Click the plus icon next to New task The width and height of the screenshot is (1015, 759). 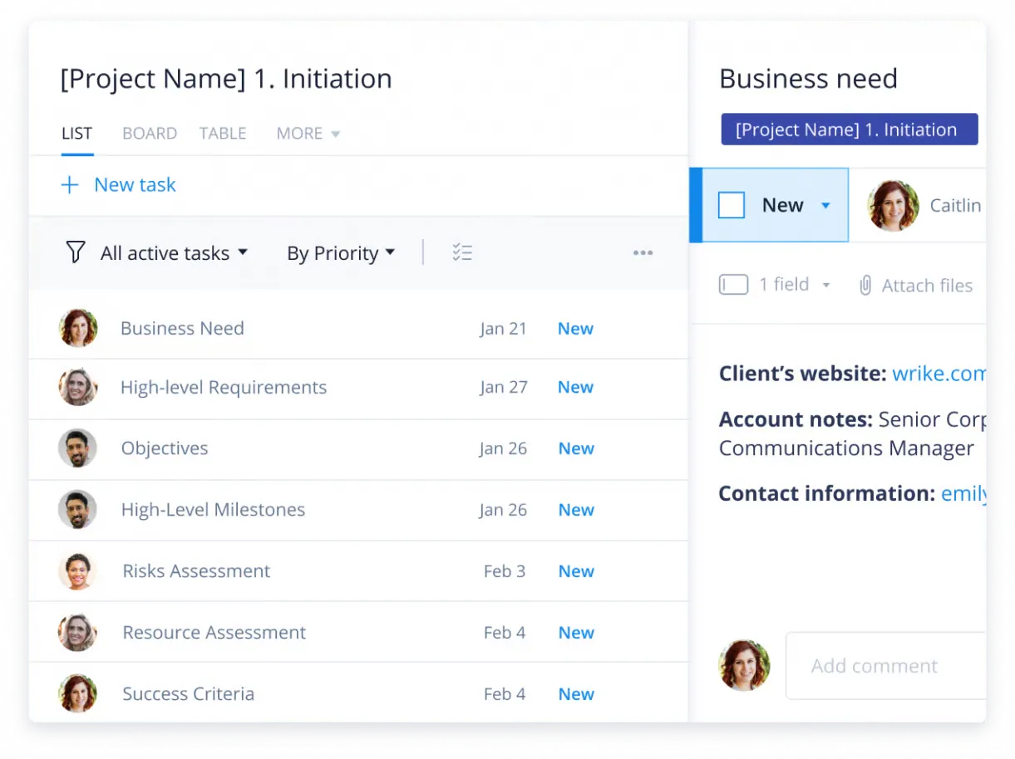point(70,185)
